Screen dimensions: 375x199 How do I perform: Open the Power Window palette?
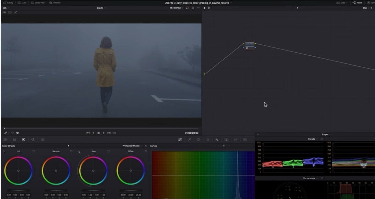click(x=198, y=140)
